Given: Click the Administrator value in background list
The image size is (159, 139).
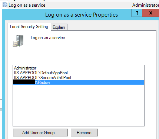Looking at the screenshot, I should click(x=146, y=5).
